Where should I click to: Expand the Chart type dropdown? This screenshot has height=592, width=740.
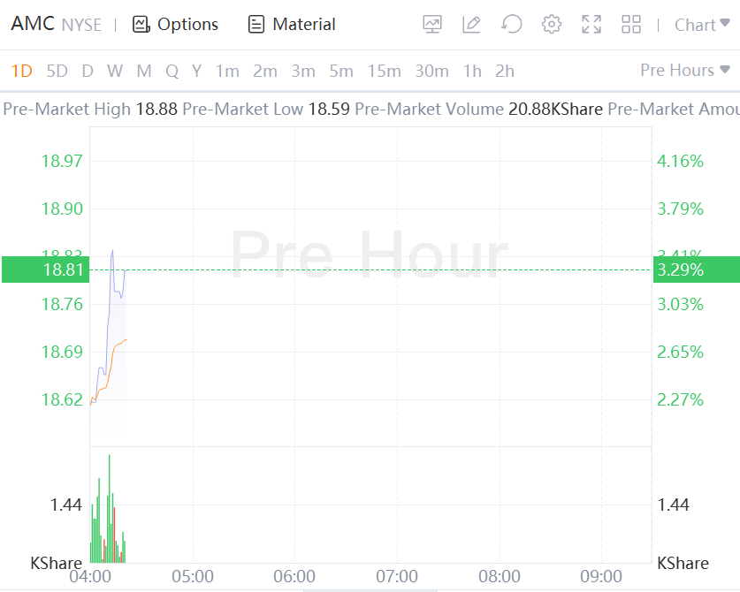pyautogui.click(x=702, y=25)
